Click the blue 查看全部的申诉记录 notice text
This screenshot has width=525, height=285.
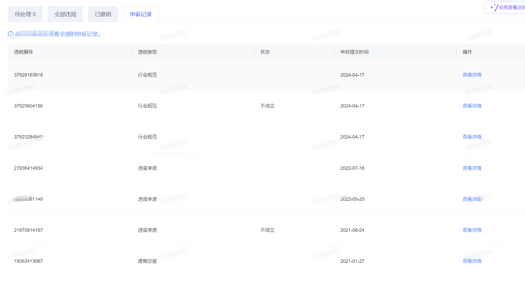tap(74, 34)
